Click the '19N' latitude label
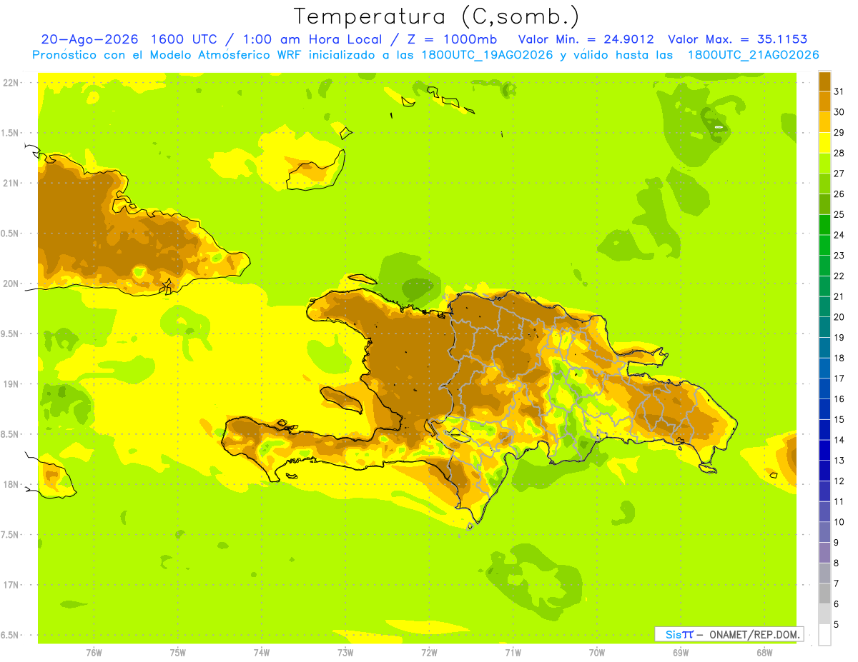 (x=12, y=384)
